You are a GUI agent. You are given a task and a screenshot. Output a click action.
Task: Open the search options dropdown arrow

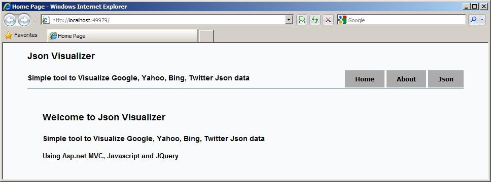(482, 20)
